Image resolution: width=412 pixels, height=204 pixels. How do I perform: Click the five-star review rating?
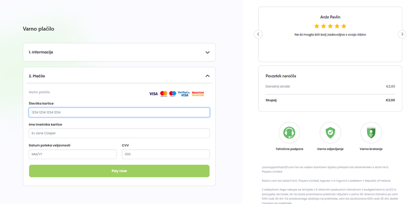pyautogui.click(x=330, y=26)
